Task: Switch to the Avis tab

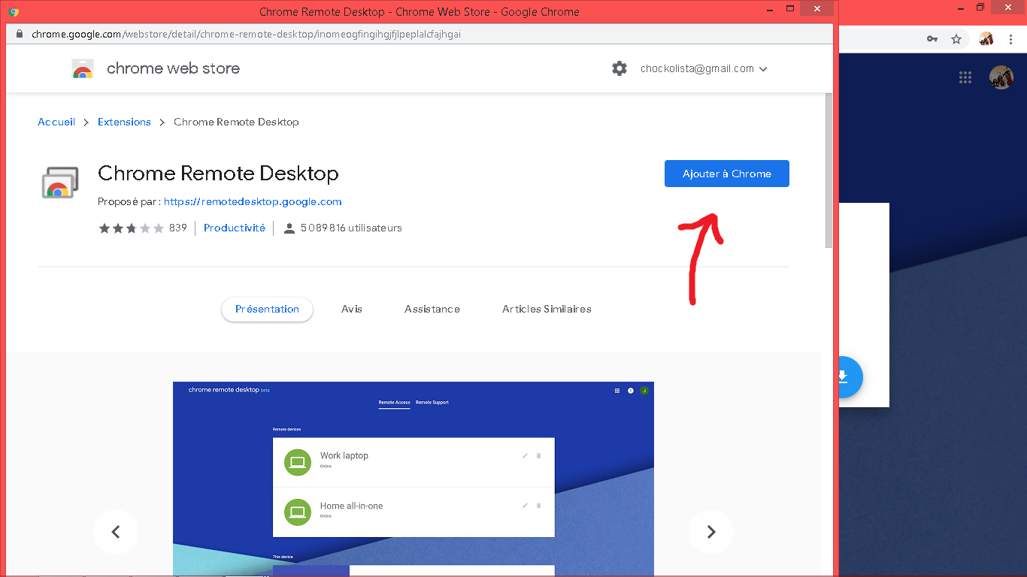Action: (352, 309)
